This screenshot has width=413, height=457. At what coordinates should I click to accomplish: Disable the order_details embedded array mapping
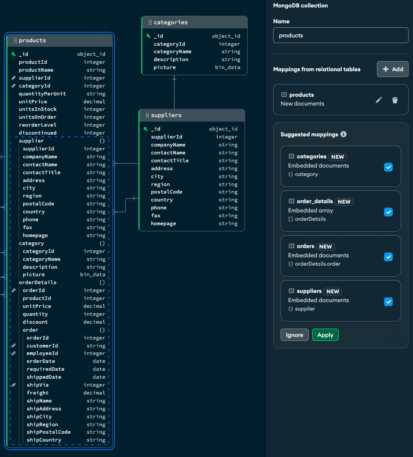[x=388, y=212]
